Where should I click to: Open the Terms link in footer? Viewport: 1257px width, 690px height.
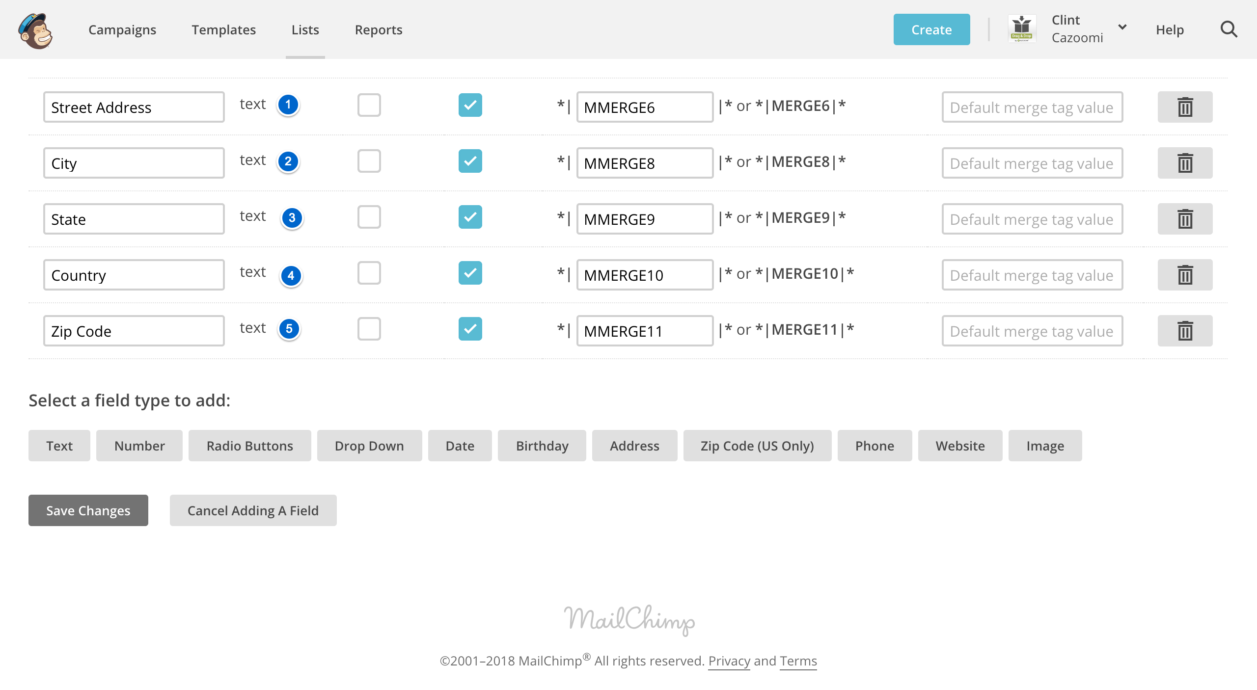pyautogui.click(x=798, y=661)
